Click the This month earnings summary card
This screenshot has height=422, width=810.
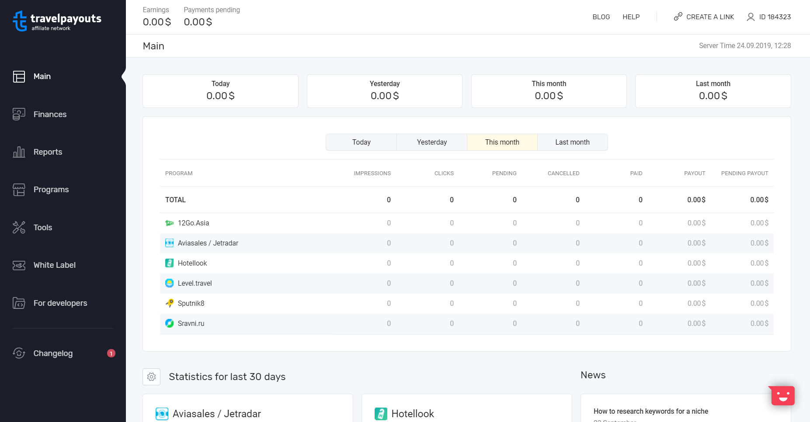[549, 91]
